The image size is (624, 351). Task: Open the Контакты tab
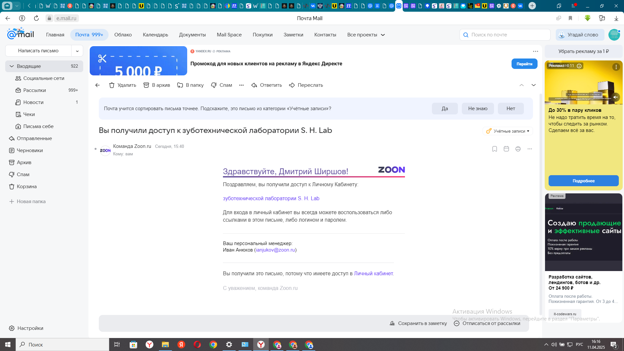(x=325, y=35)
